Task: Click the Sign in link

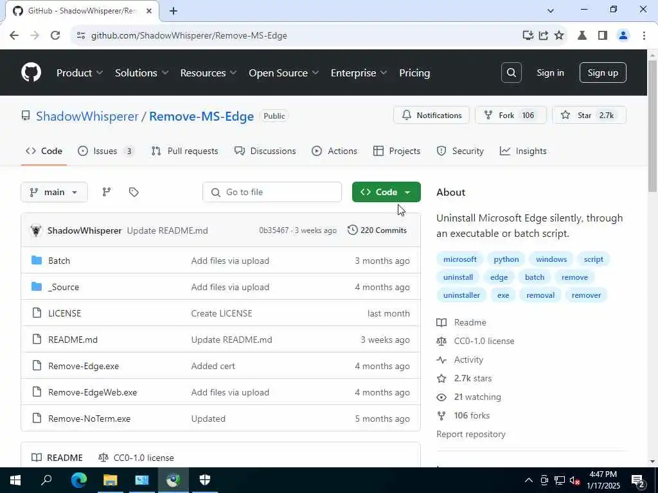Action: tap(550, 73)
